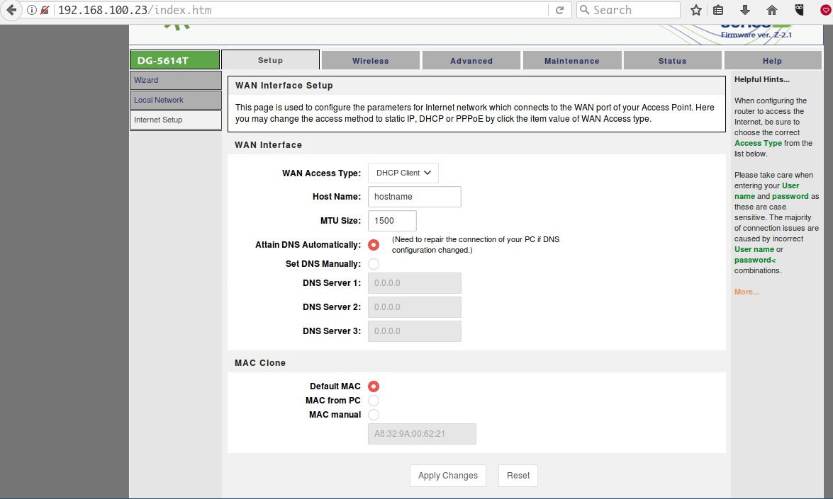Click the browser back arrow button
This screenshot has height=499, width=833.
pos(11,10)
